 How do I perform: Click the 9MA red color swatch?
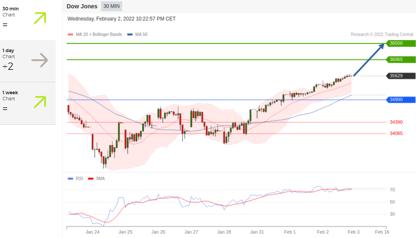coord(90,178)
